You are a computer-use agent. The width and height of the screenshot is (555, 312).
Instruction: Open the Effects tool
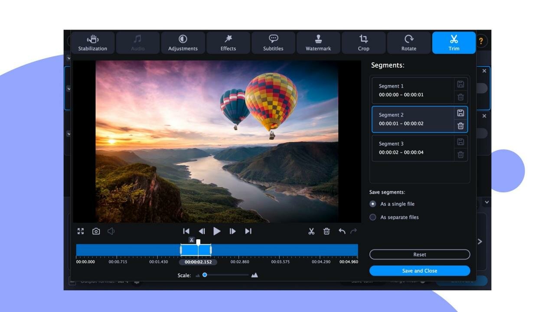pos(228,42)
